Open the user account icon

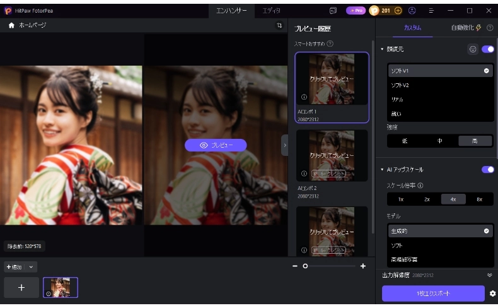coord(412,11)
